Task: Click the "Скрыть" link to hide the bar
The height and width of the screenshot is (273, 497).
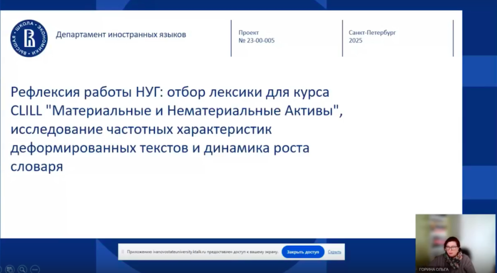Action: [x=334, y=252]
